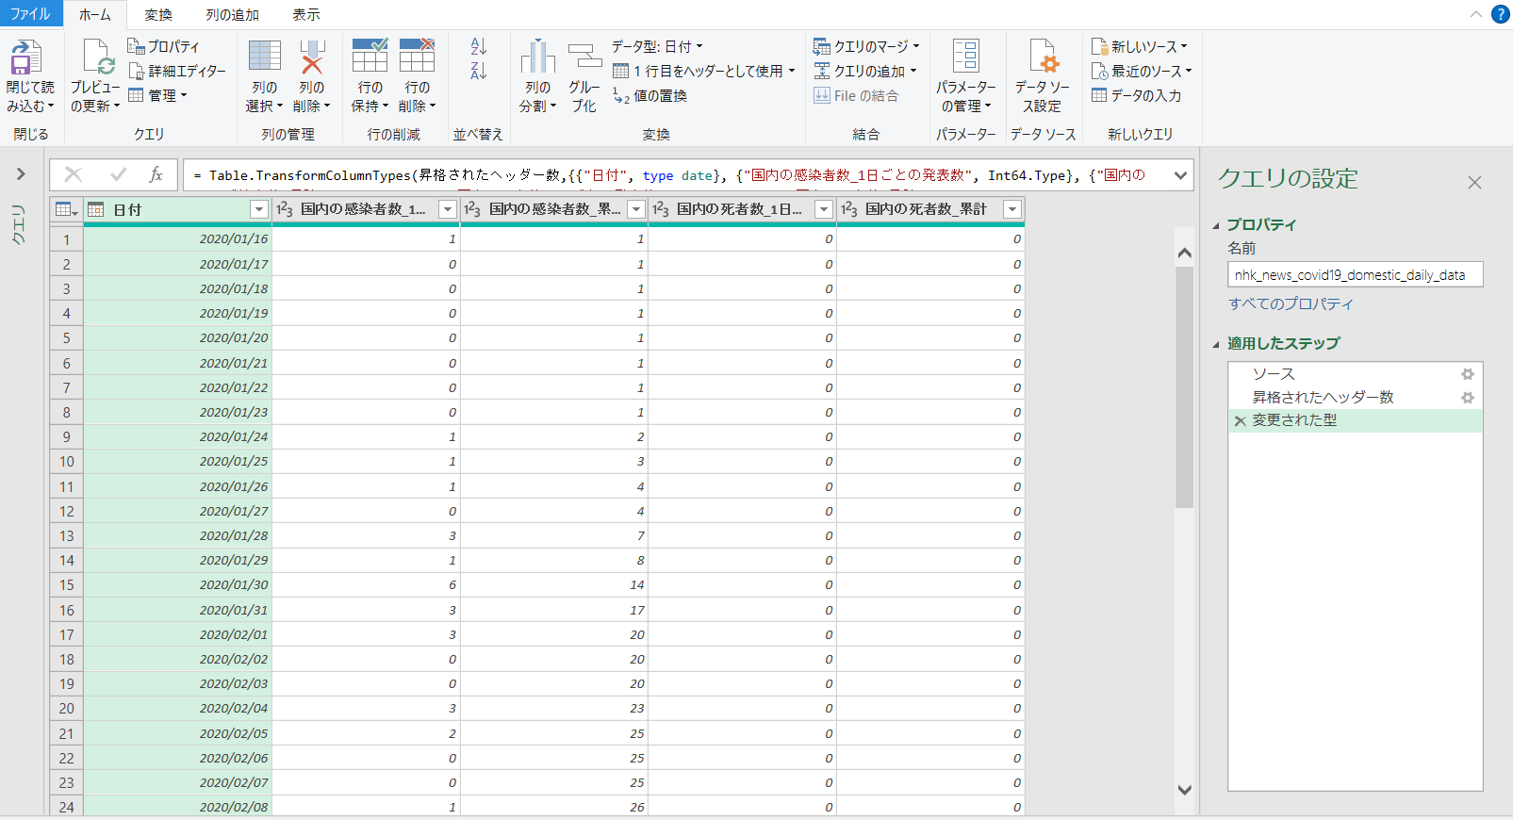Click the グループ化 (Group By) icon
This screenshot has height=820, width=1513.
pyautogui.click(x=584, y=57)
